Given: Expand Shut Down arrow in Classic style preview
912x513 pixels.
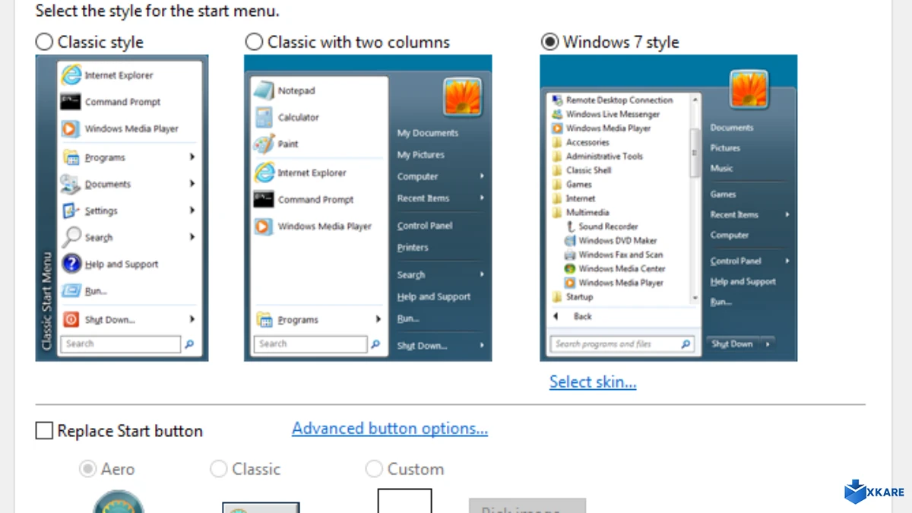Looking at the screenshot, I should pos(192,319).
